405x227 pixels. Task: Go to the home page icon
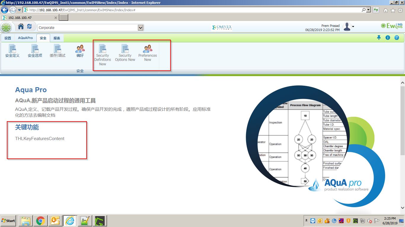click(x=21, y=27)
